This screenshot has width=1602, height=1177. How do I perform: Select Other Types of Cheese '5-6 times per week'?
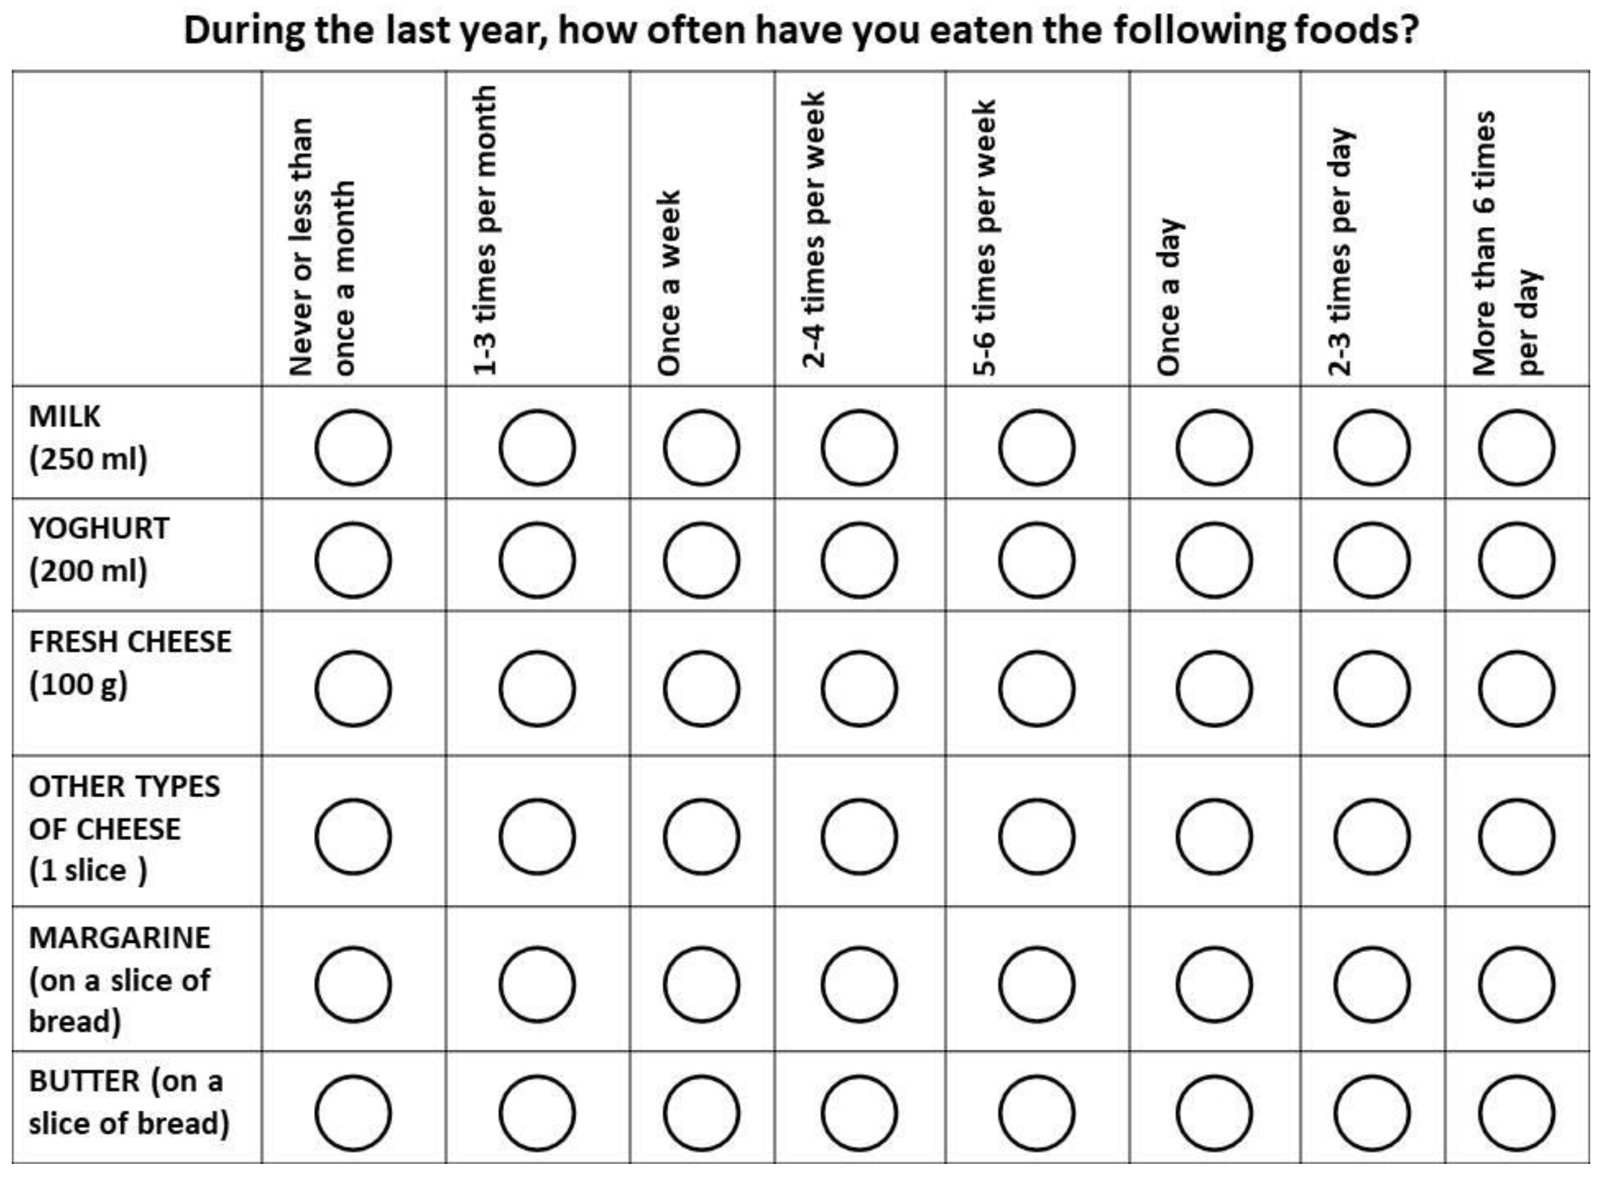(1037, 837)
